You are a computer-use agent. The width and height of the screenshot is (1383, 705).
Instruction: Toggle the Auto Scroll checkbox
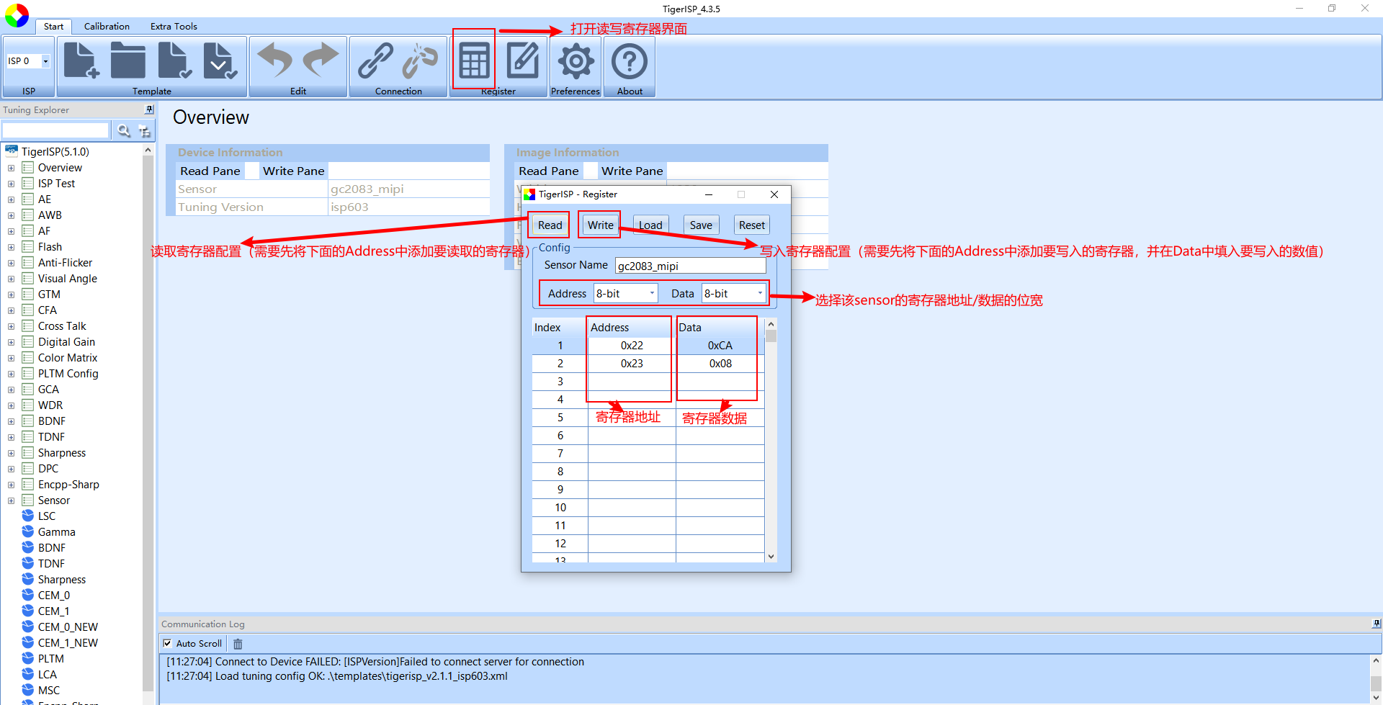click(x=168, y=644)
